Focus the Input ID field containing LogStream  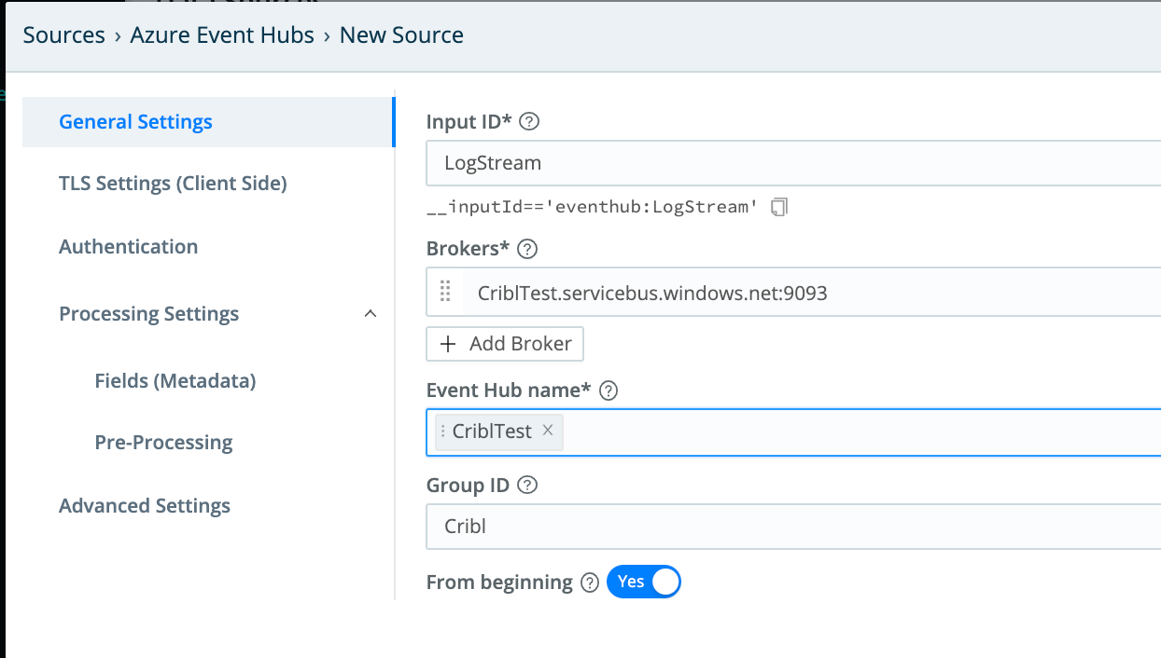793,163
